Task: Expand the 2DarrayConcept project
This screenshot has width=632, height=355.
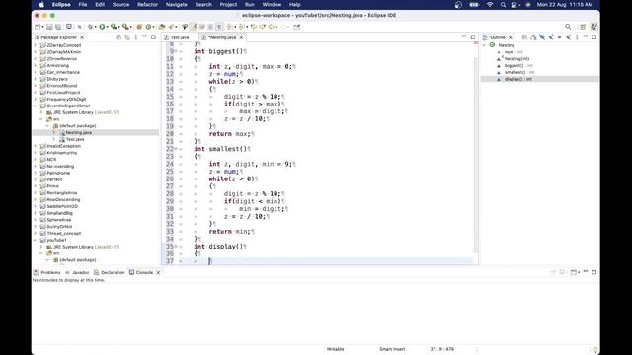Action: pos(36,45)
